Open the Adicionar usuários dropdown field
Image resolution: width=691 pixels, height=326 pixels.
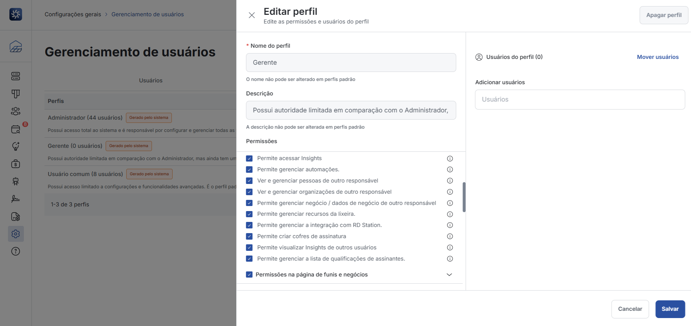[x=580, y=99]
